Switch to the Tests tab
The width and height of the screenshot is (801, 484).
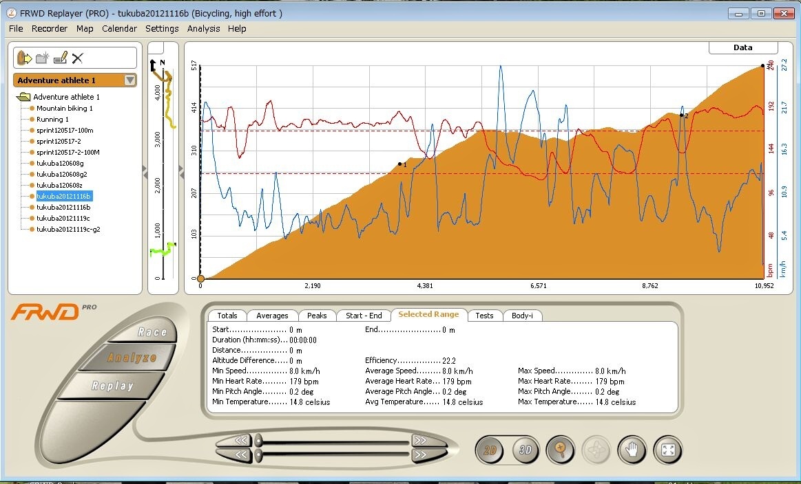click(x=484, y=316)
